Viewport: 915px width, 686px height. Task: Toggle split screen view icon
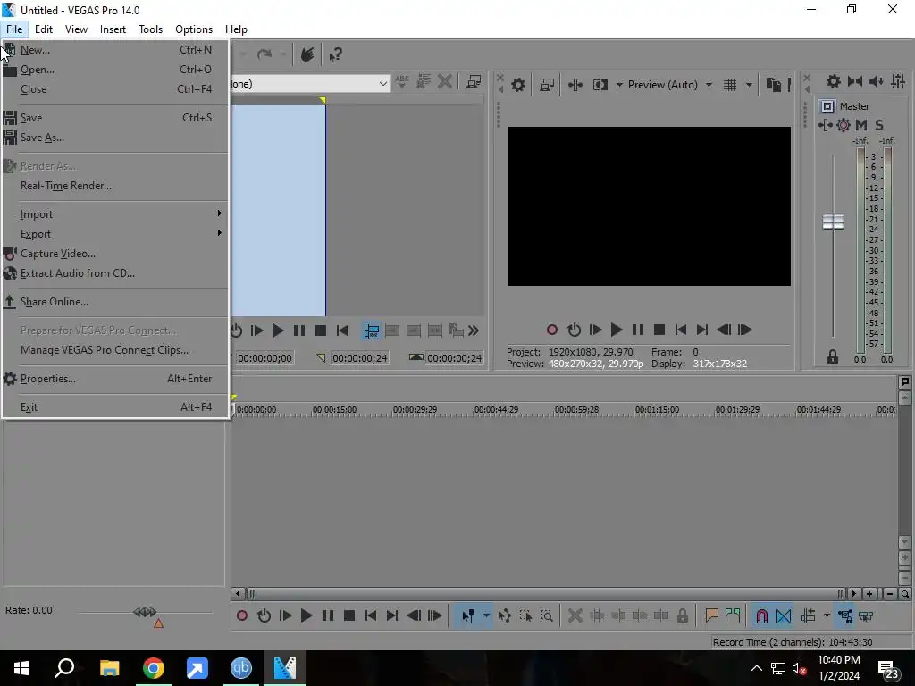(x=600, y=85)
